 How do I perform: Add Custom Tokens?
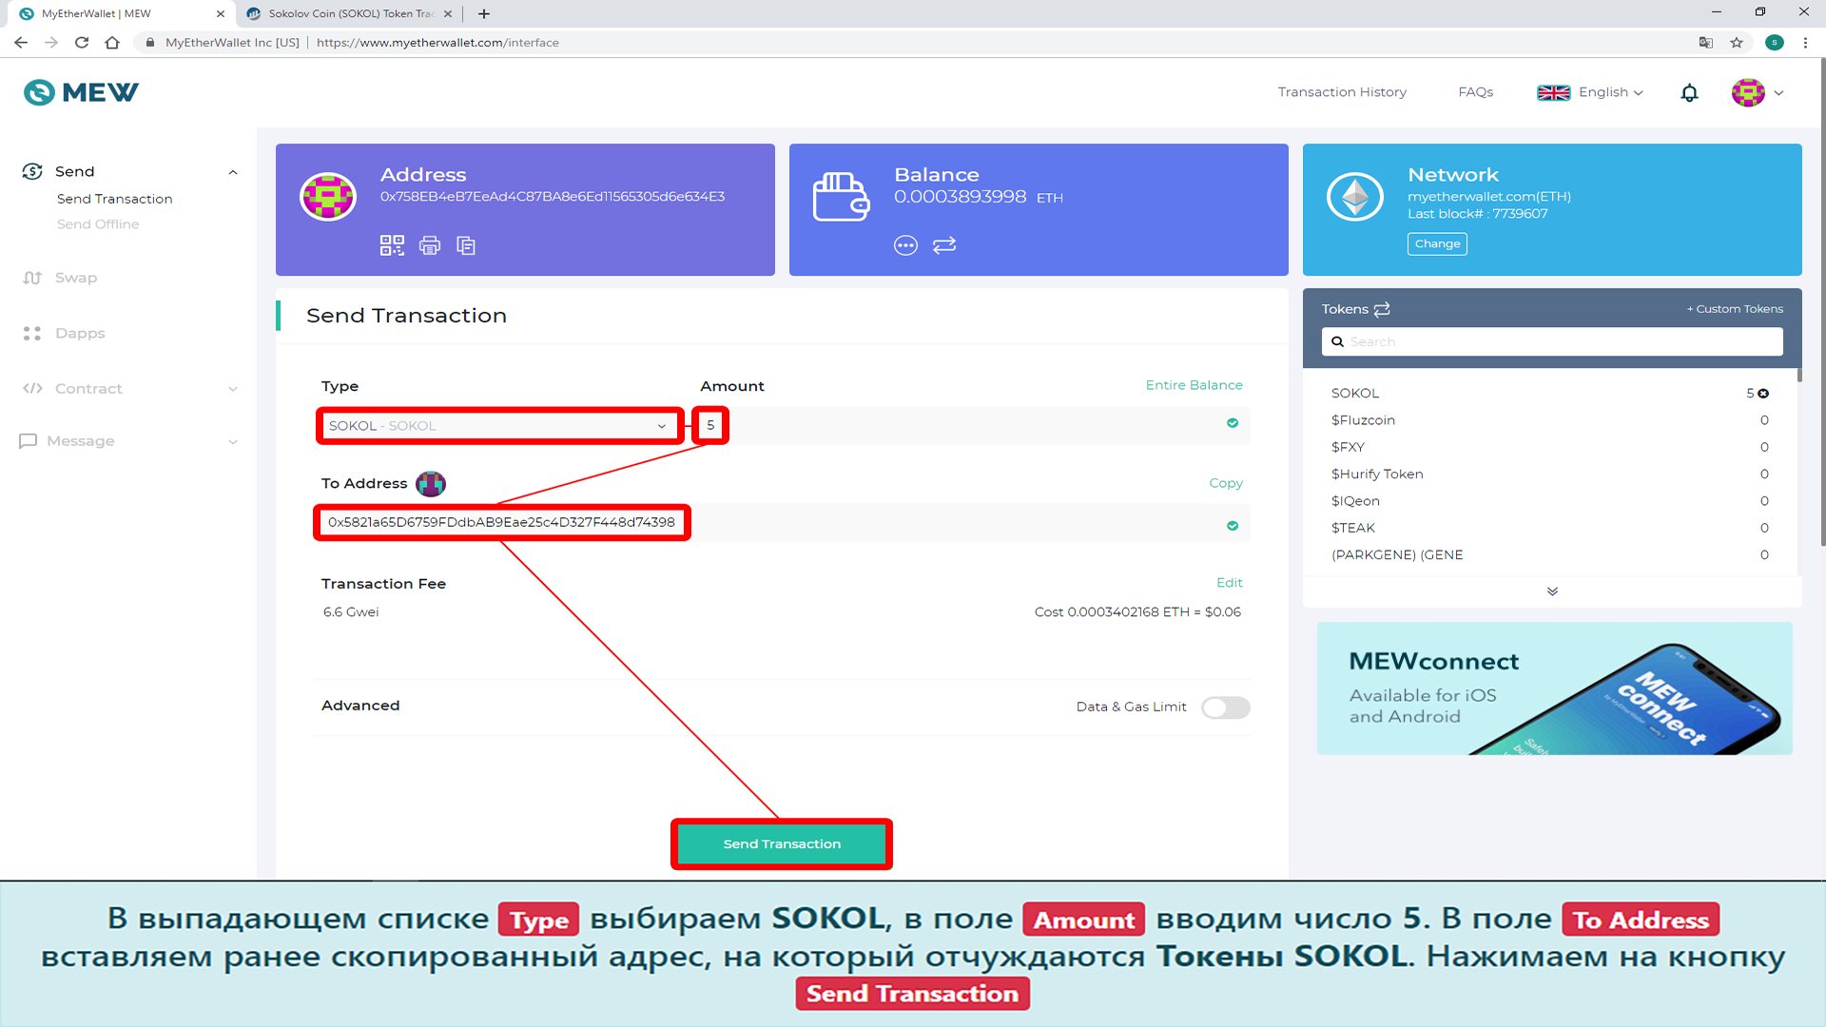pyautogui.click(x=1735, y=309)
